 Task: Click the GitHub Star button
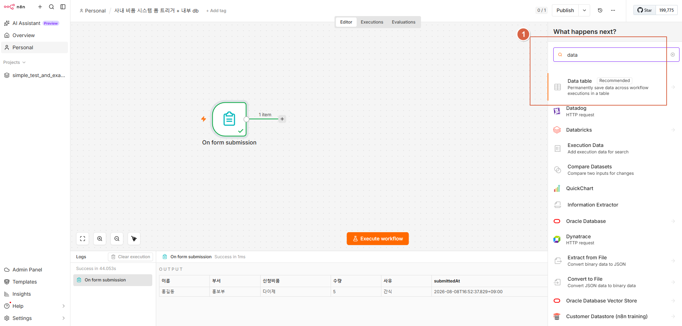(x=645, y=10)
